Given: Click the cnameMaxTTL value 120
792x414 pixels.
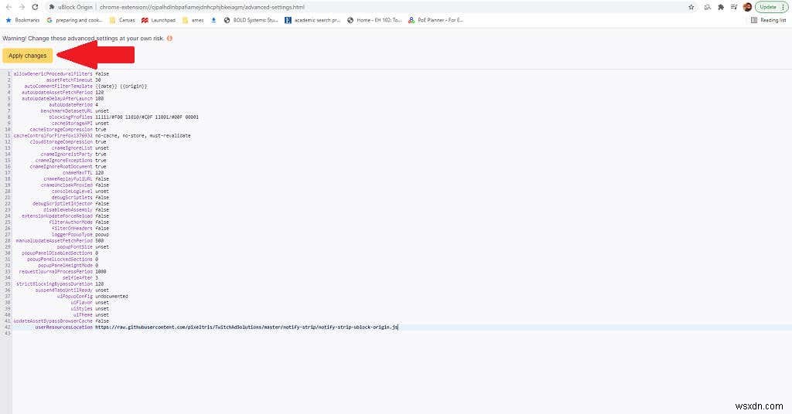Looking at the screenshot, I should click(100, 173).
